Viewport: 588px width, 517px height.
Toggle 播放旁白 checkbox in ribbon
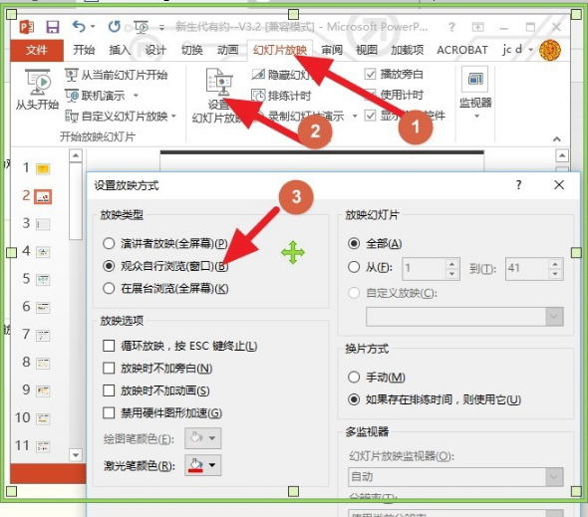click(370, 74)
